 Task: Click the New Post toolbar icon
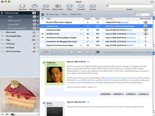click(23, 6)
